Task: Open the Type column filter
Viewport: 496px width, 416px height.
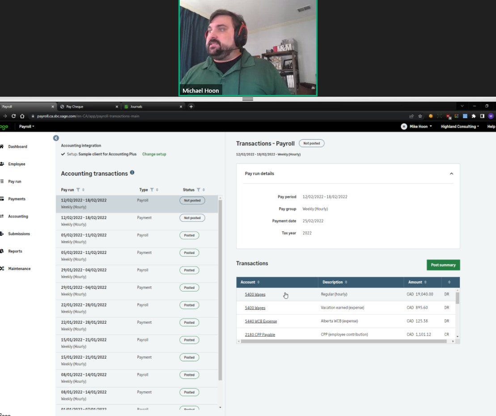Action: (151, 189)
